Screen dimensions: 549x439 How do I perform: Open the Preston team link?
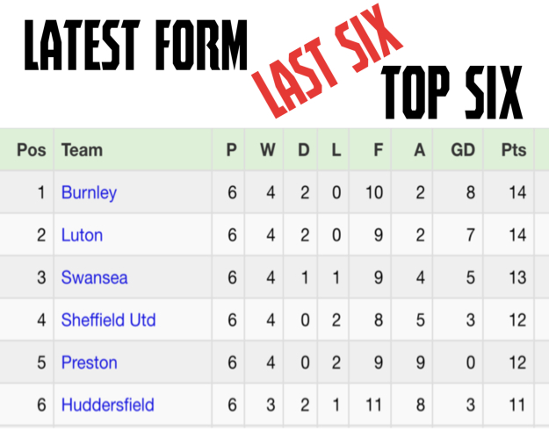pos(89,362)
